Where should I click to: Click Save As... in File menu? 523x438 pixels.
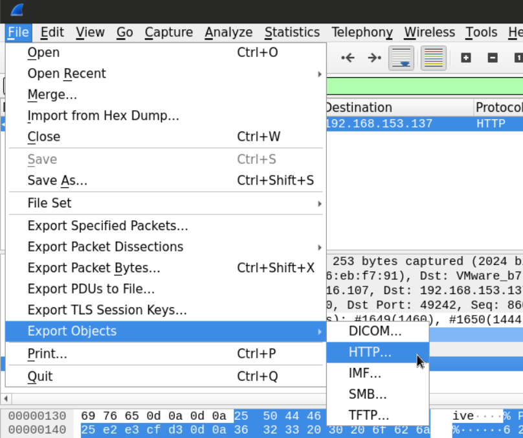click(57, 181)
